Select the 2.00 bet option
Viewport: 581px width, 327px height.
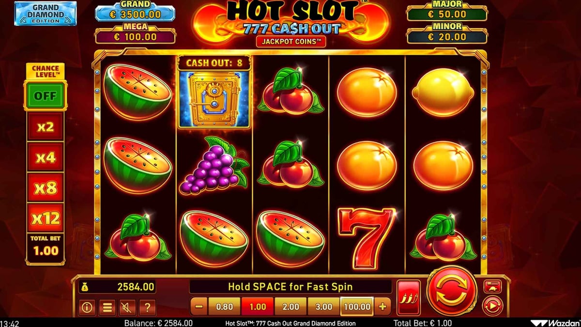pyautogui.click(x=290, y=307)
